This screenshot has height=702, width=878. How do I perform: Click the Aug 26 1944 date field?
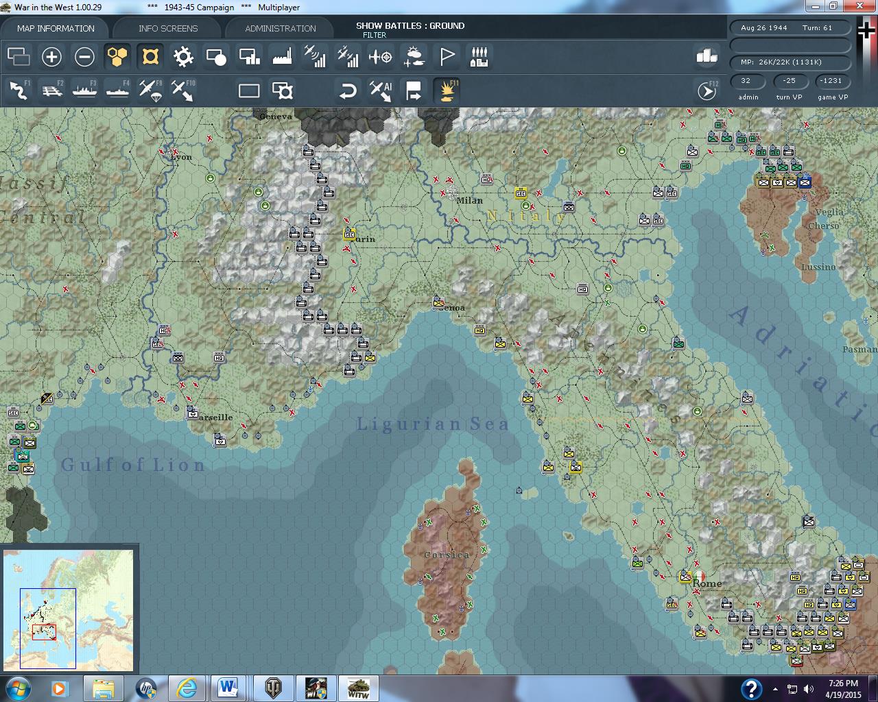764,28
